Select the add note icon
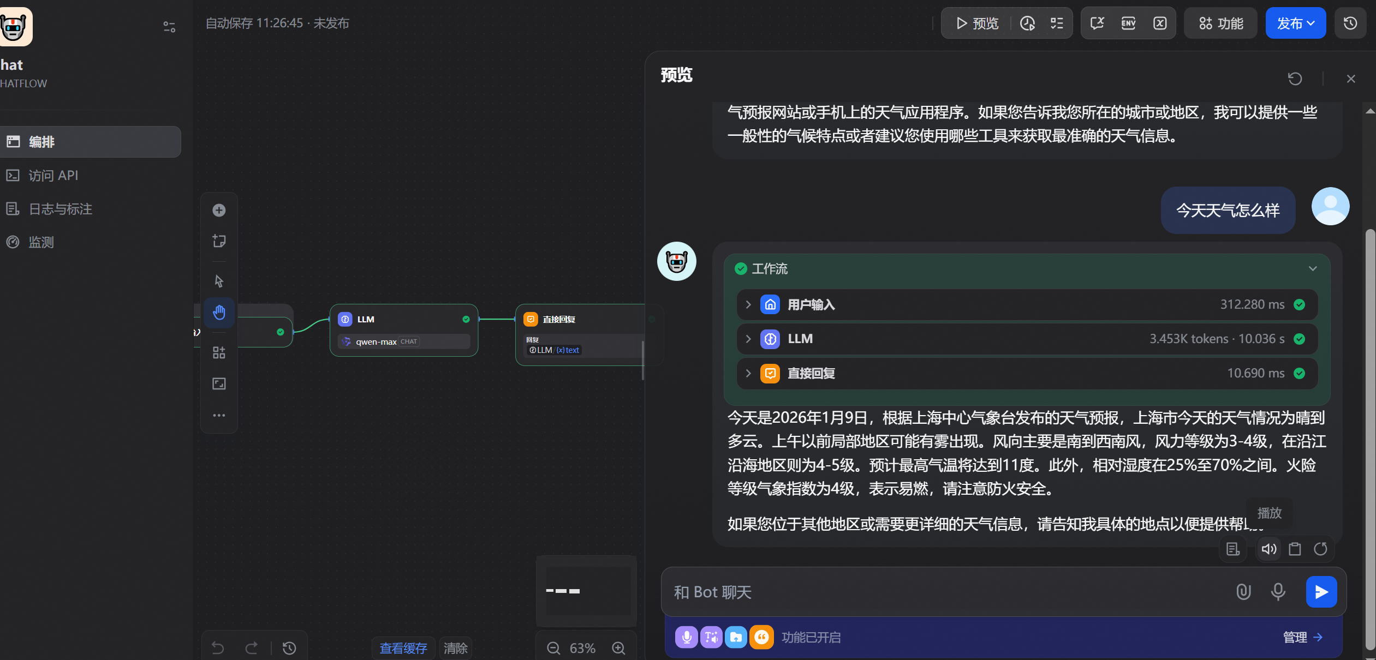 click(219, 241)
